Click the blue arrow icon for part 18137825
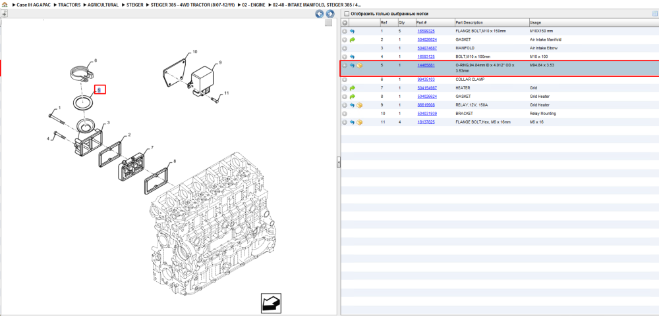Image resolution: width=659 pixels, height=316 pixels. (352, 122)
